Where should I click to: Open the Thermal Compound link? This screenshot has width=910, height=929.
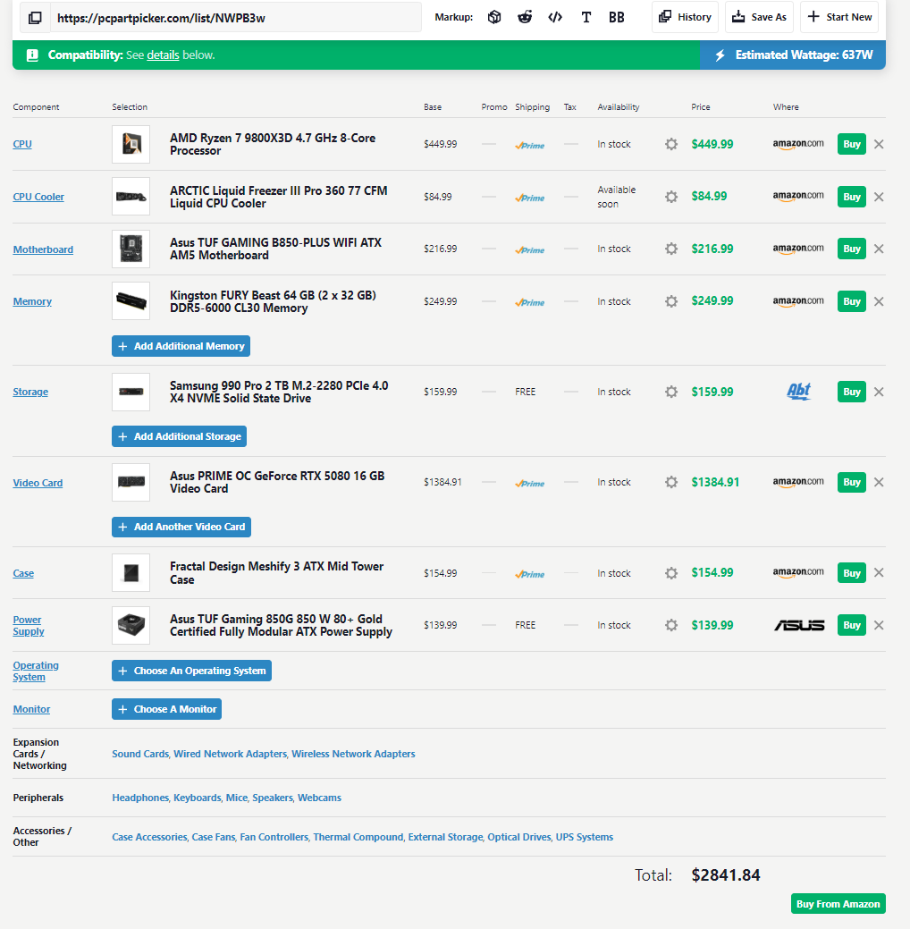pos(358,837)
